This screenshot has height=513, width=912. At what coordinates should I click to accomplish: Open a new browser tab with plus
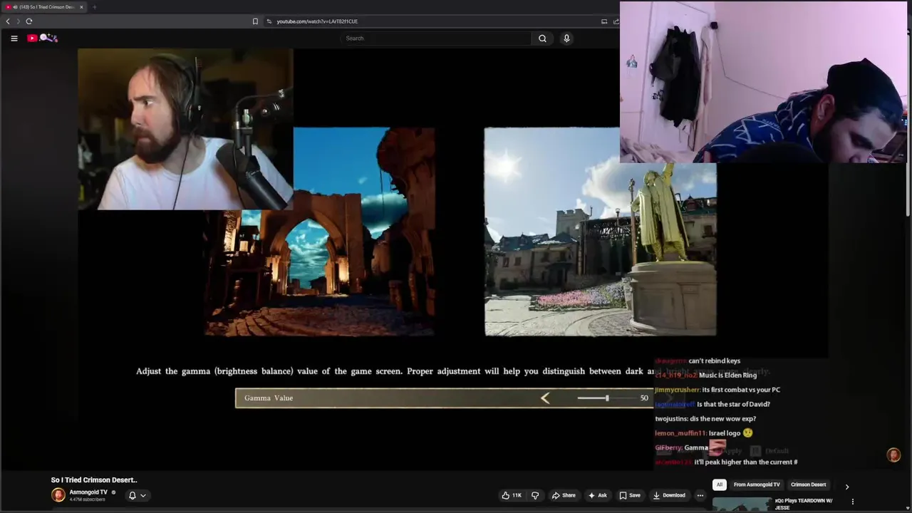(94, 7)
